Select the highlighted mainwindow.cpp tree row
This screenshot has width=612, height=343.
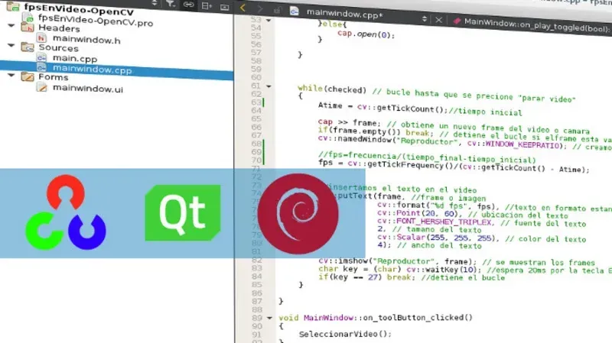click(117, 70)
